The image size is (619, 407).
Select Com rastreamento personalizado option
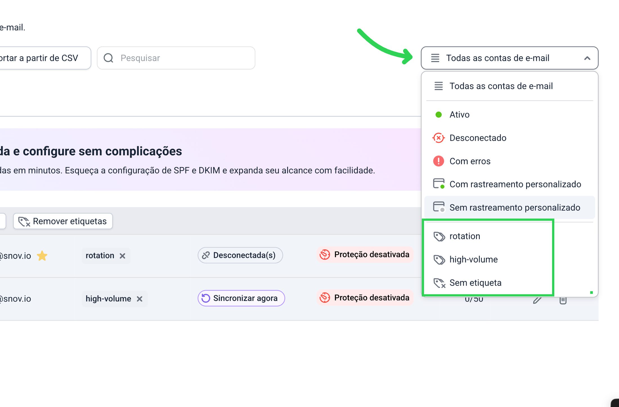(x=515, y=184)
